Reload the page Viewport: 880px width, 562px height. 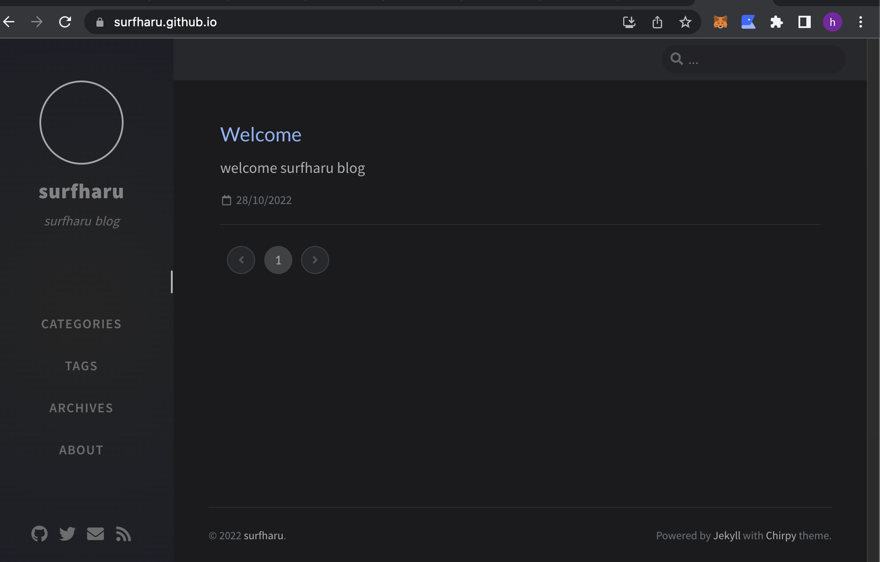click(x=65, y=22)
